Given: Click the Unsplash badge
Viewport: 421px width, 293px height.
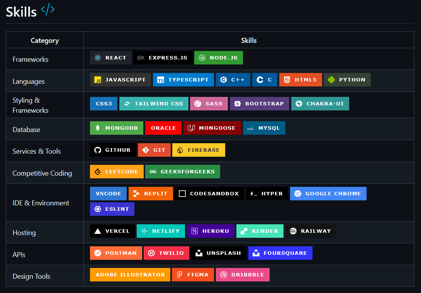Looking at the screenshot, I should point(219,253).
